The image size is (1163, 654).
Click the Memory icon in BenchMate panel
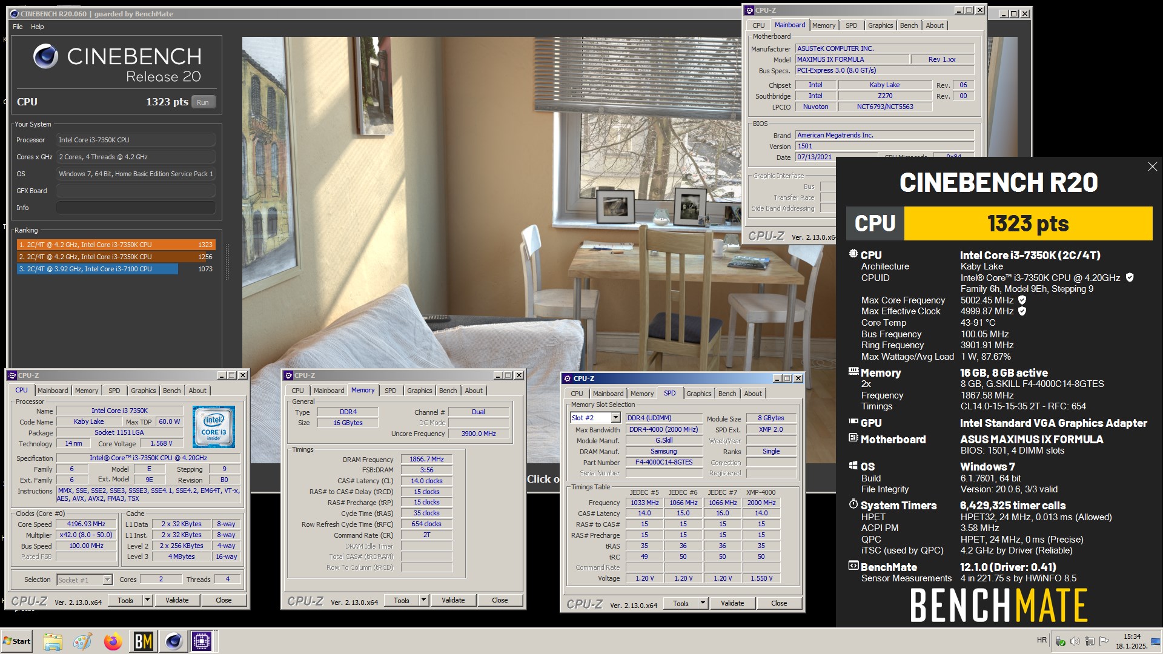853,371
